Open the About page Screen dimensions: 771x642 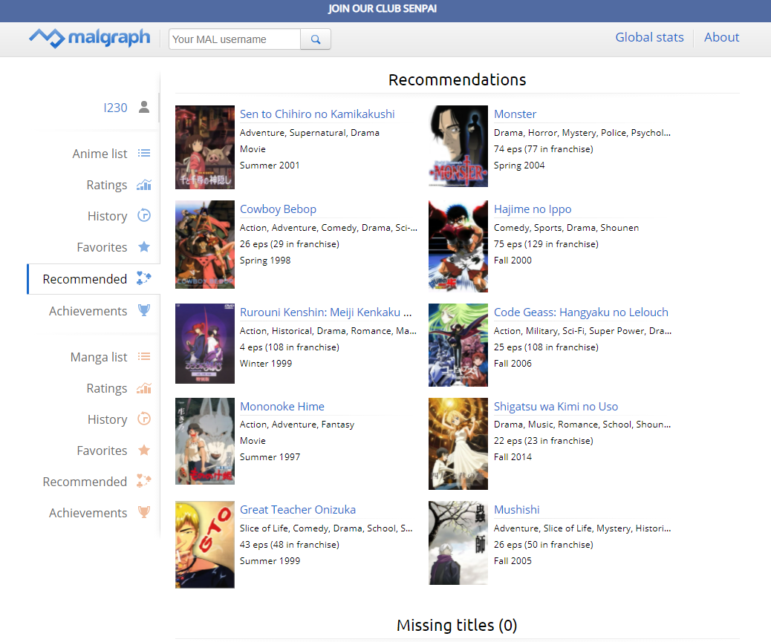[x=721, y=37]
